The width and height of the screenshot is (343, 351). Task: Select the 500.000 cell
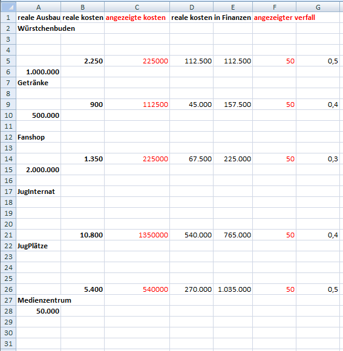pyautogui.click(x=38, y=115)
